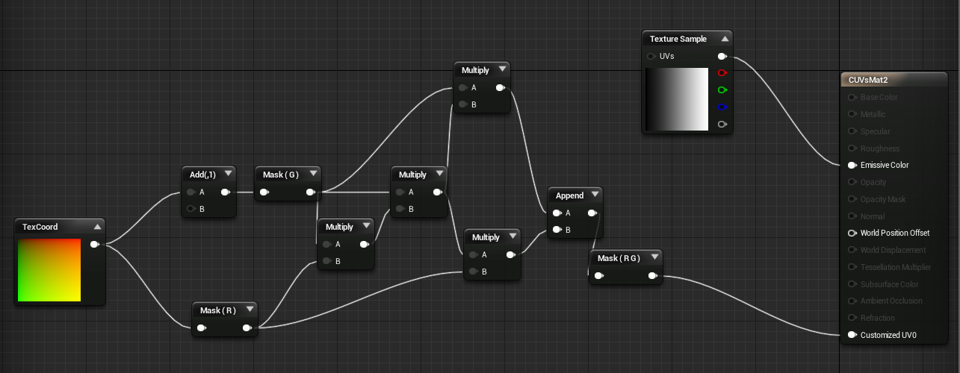Viewport: 960px width, 373px height.
Task: Click the red channel output pin on Texture Sample
Action: [722, 73]
